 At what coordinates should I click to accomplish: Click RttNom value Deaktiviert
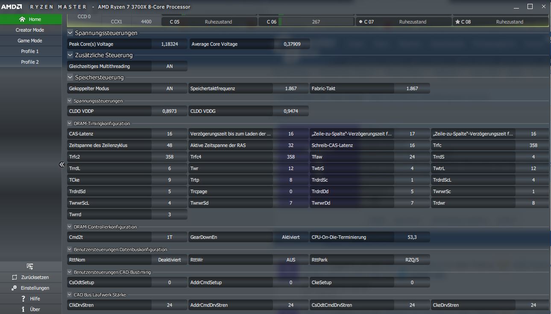click(x=170, y=260)
